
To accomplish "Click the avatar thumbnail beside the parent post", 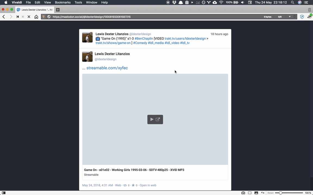I will [x=87, y=37].
